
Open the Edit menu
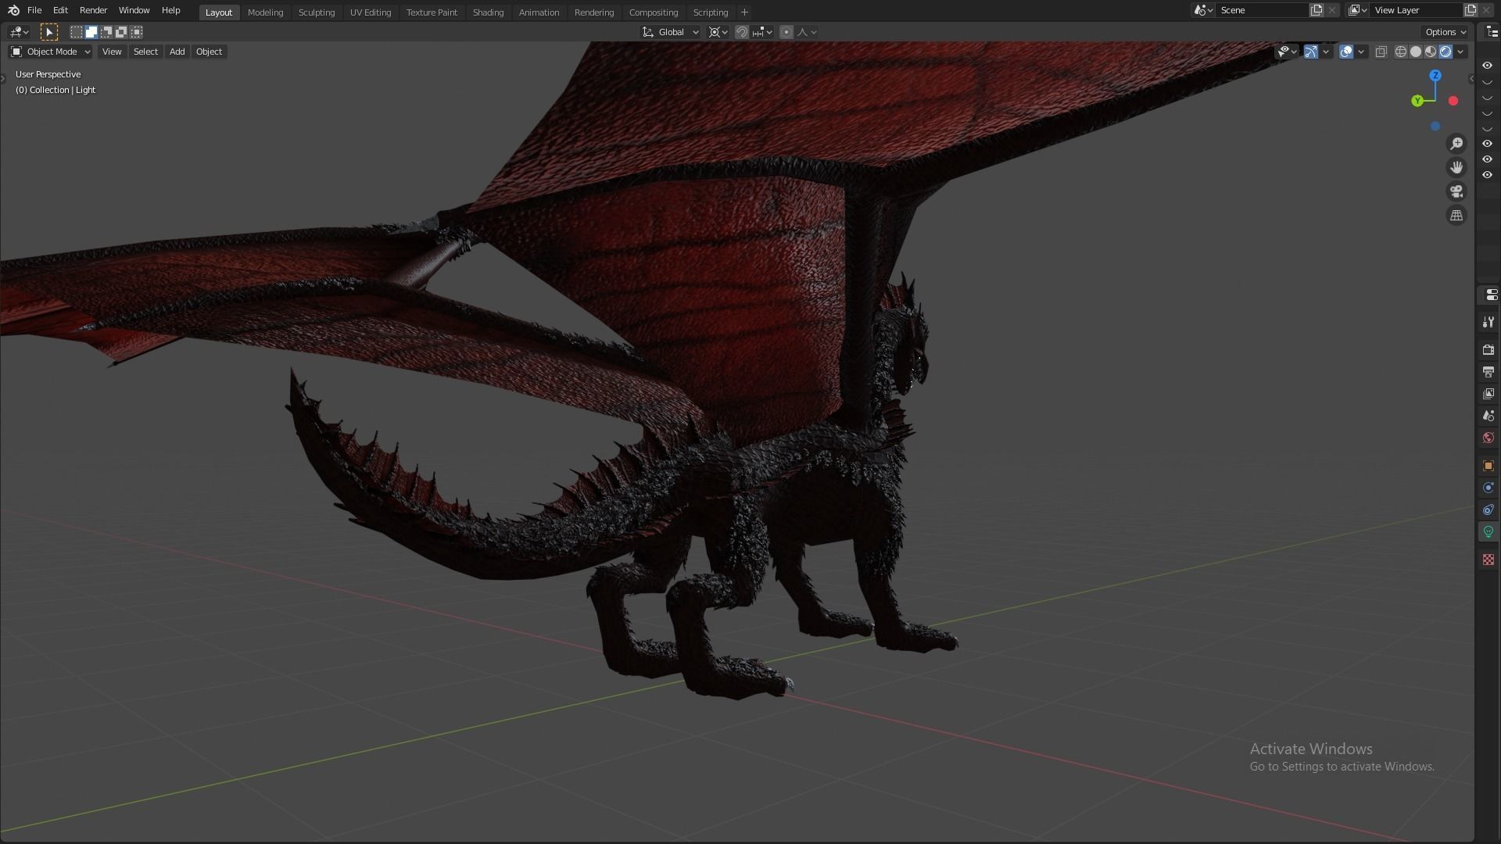pos(60,10)
